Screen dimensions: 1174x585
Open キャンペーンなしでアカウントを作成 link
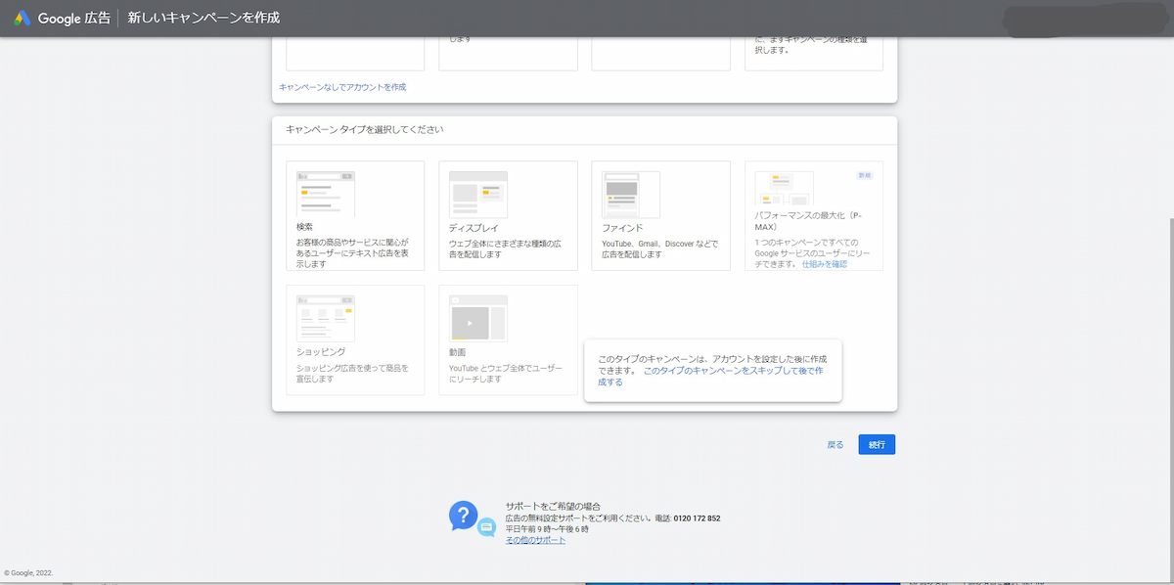pyautogui.click(x=342, y=87)
